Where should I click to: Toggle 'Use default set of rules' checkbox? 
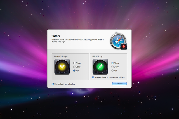pos(53,84)
